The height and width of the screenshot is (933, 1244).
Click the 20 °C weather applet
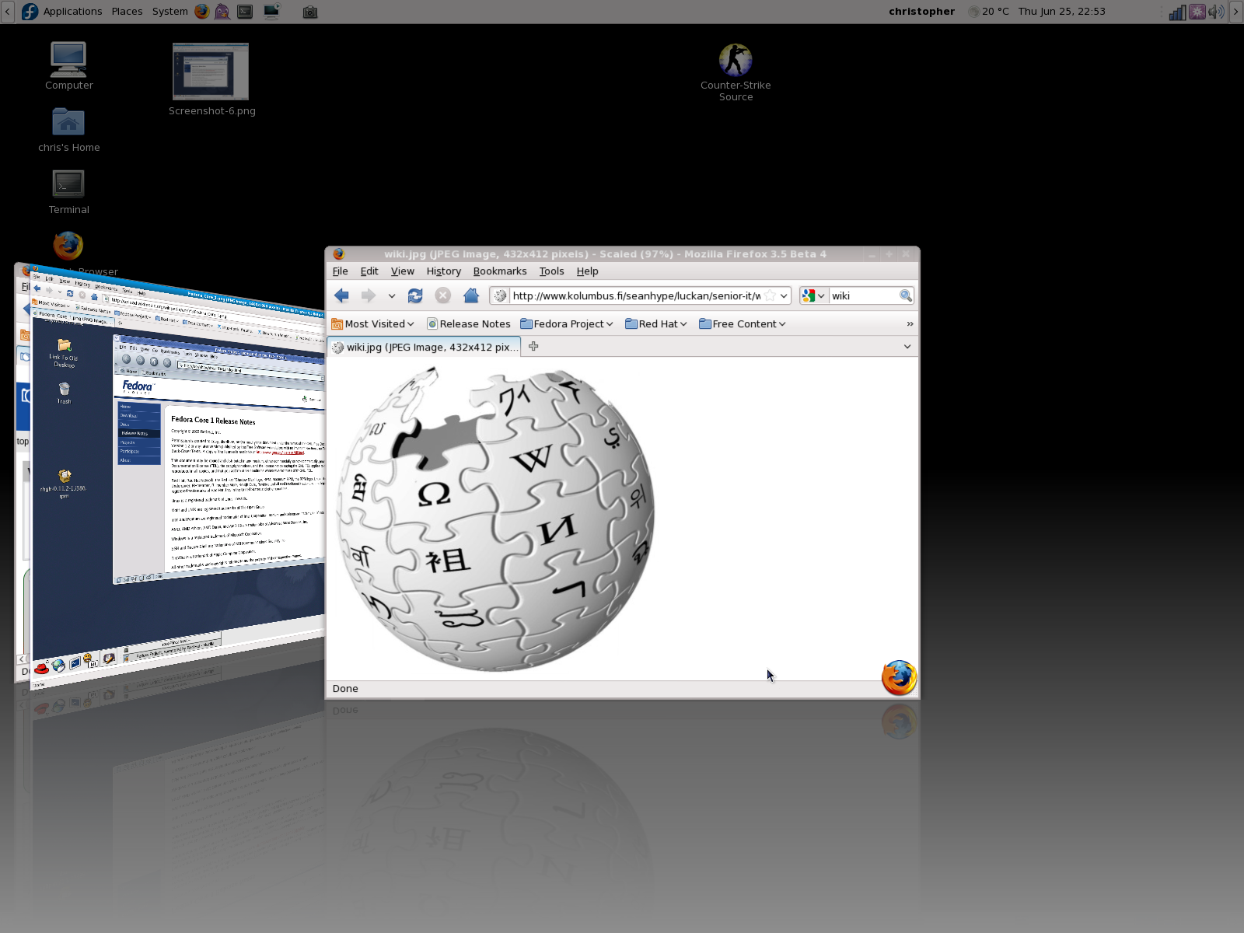[x=988, y=12]
